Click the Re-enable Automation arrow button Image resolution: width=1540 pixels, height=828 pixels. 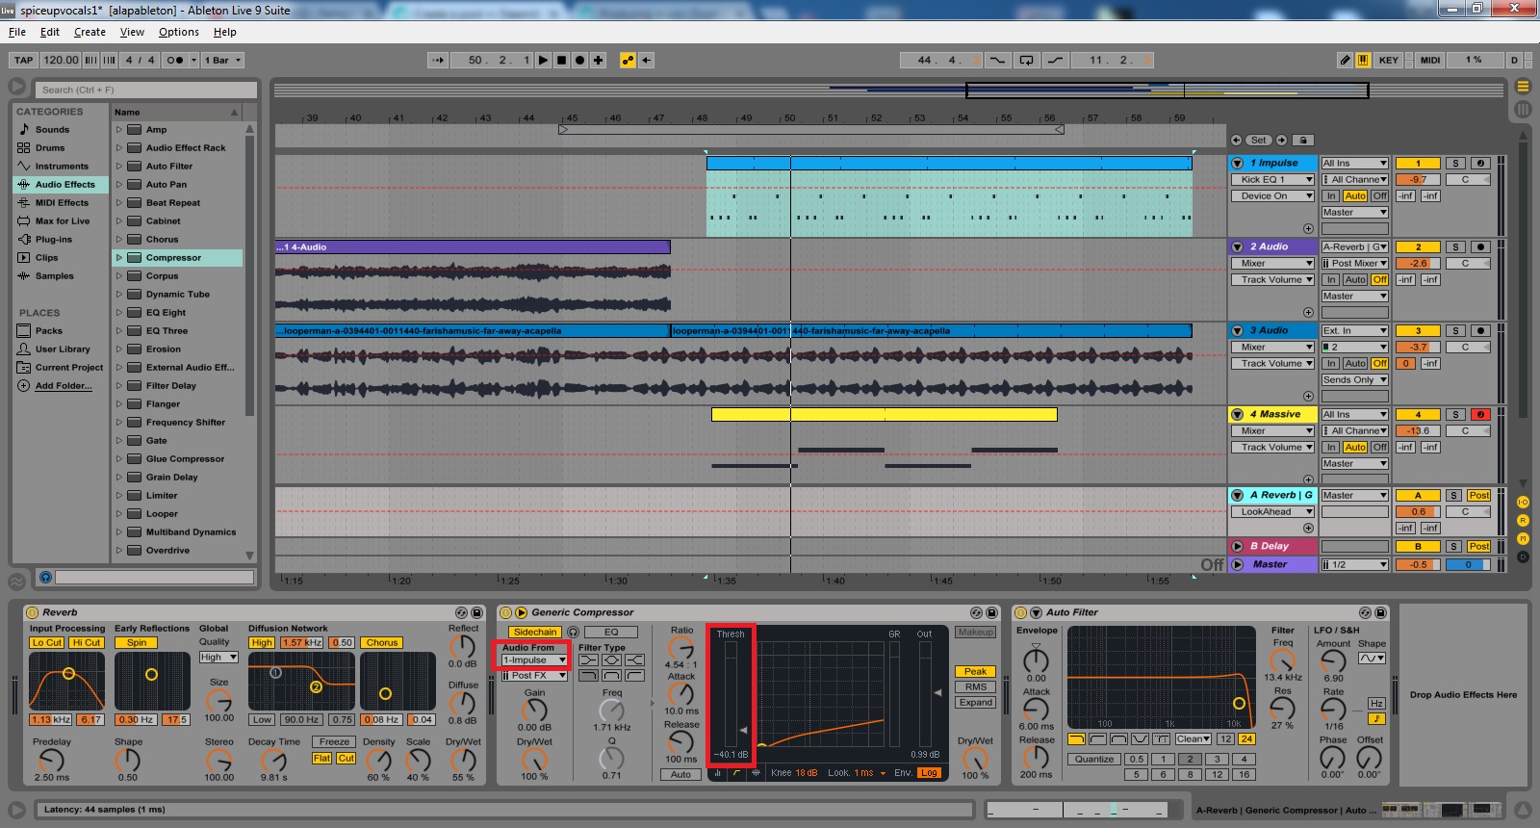pyautogui.click(x=646, y=60)
